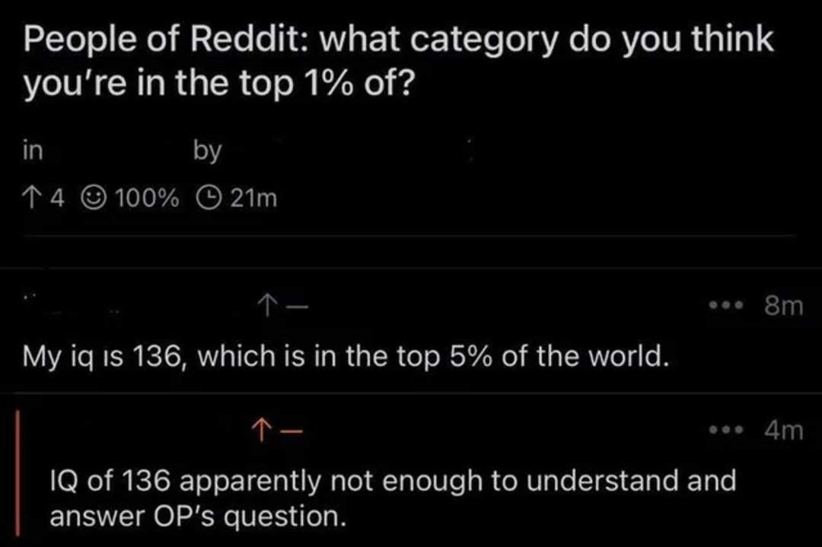This screenshot has height=547, width=822.
Task: Click the downvote dash on the first comment
Action: 295,305
